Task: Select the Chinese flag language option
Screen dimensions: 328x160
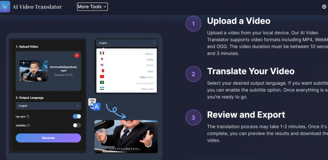Action: pos(127,77)
